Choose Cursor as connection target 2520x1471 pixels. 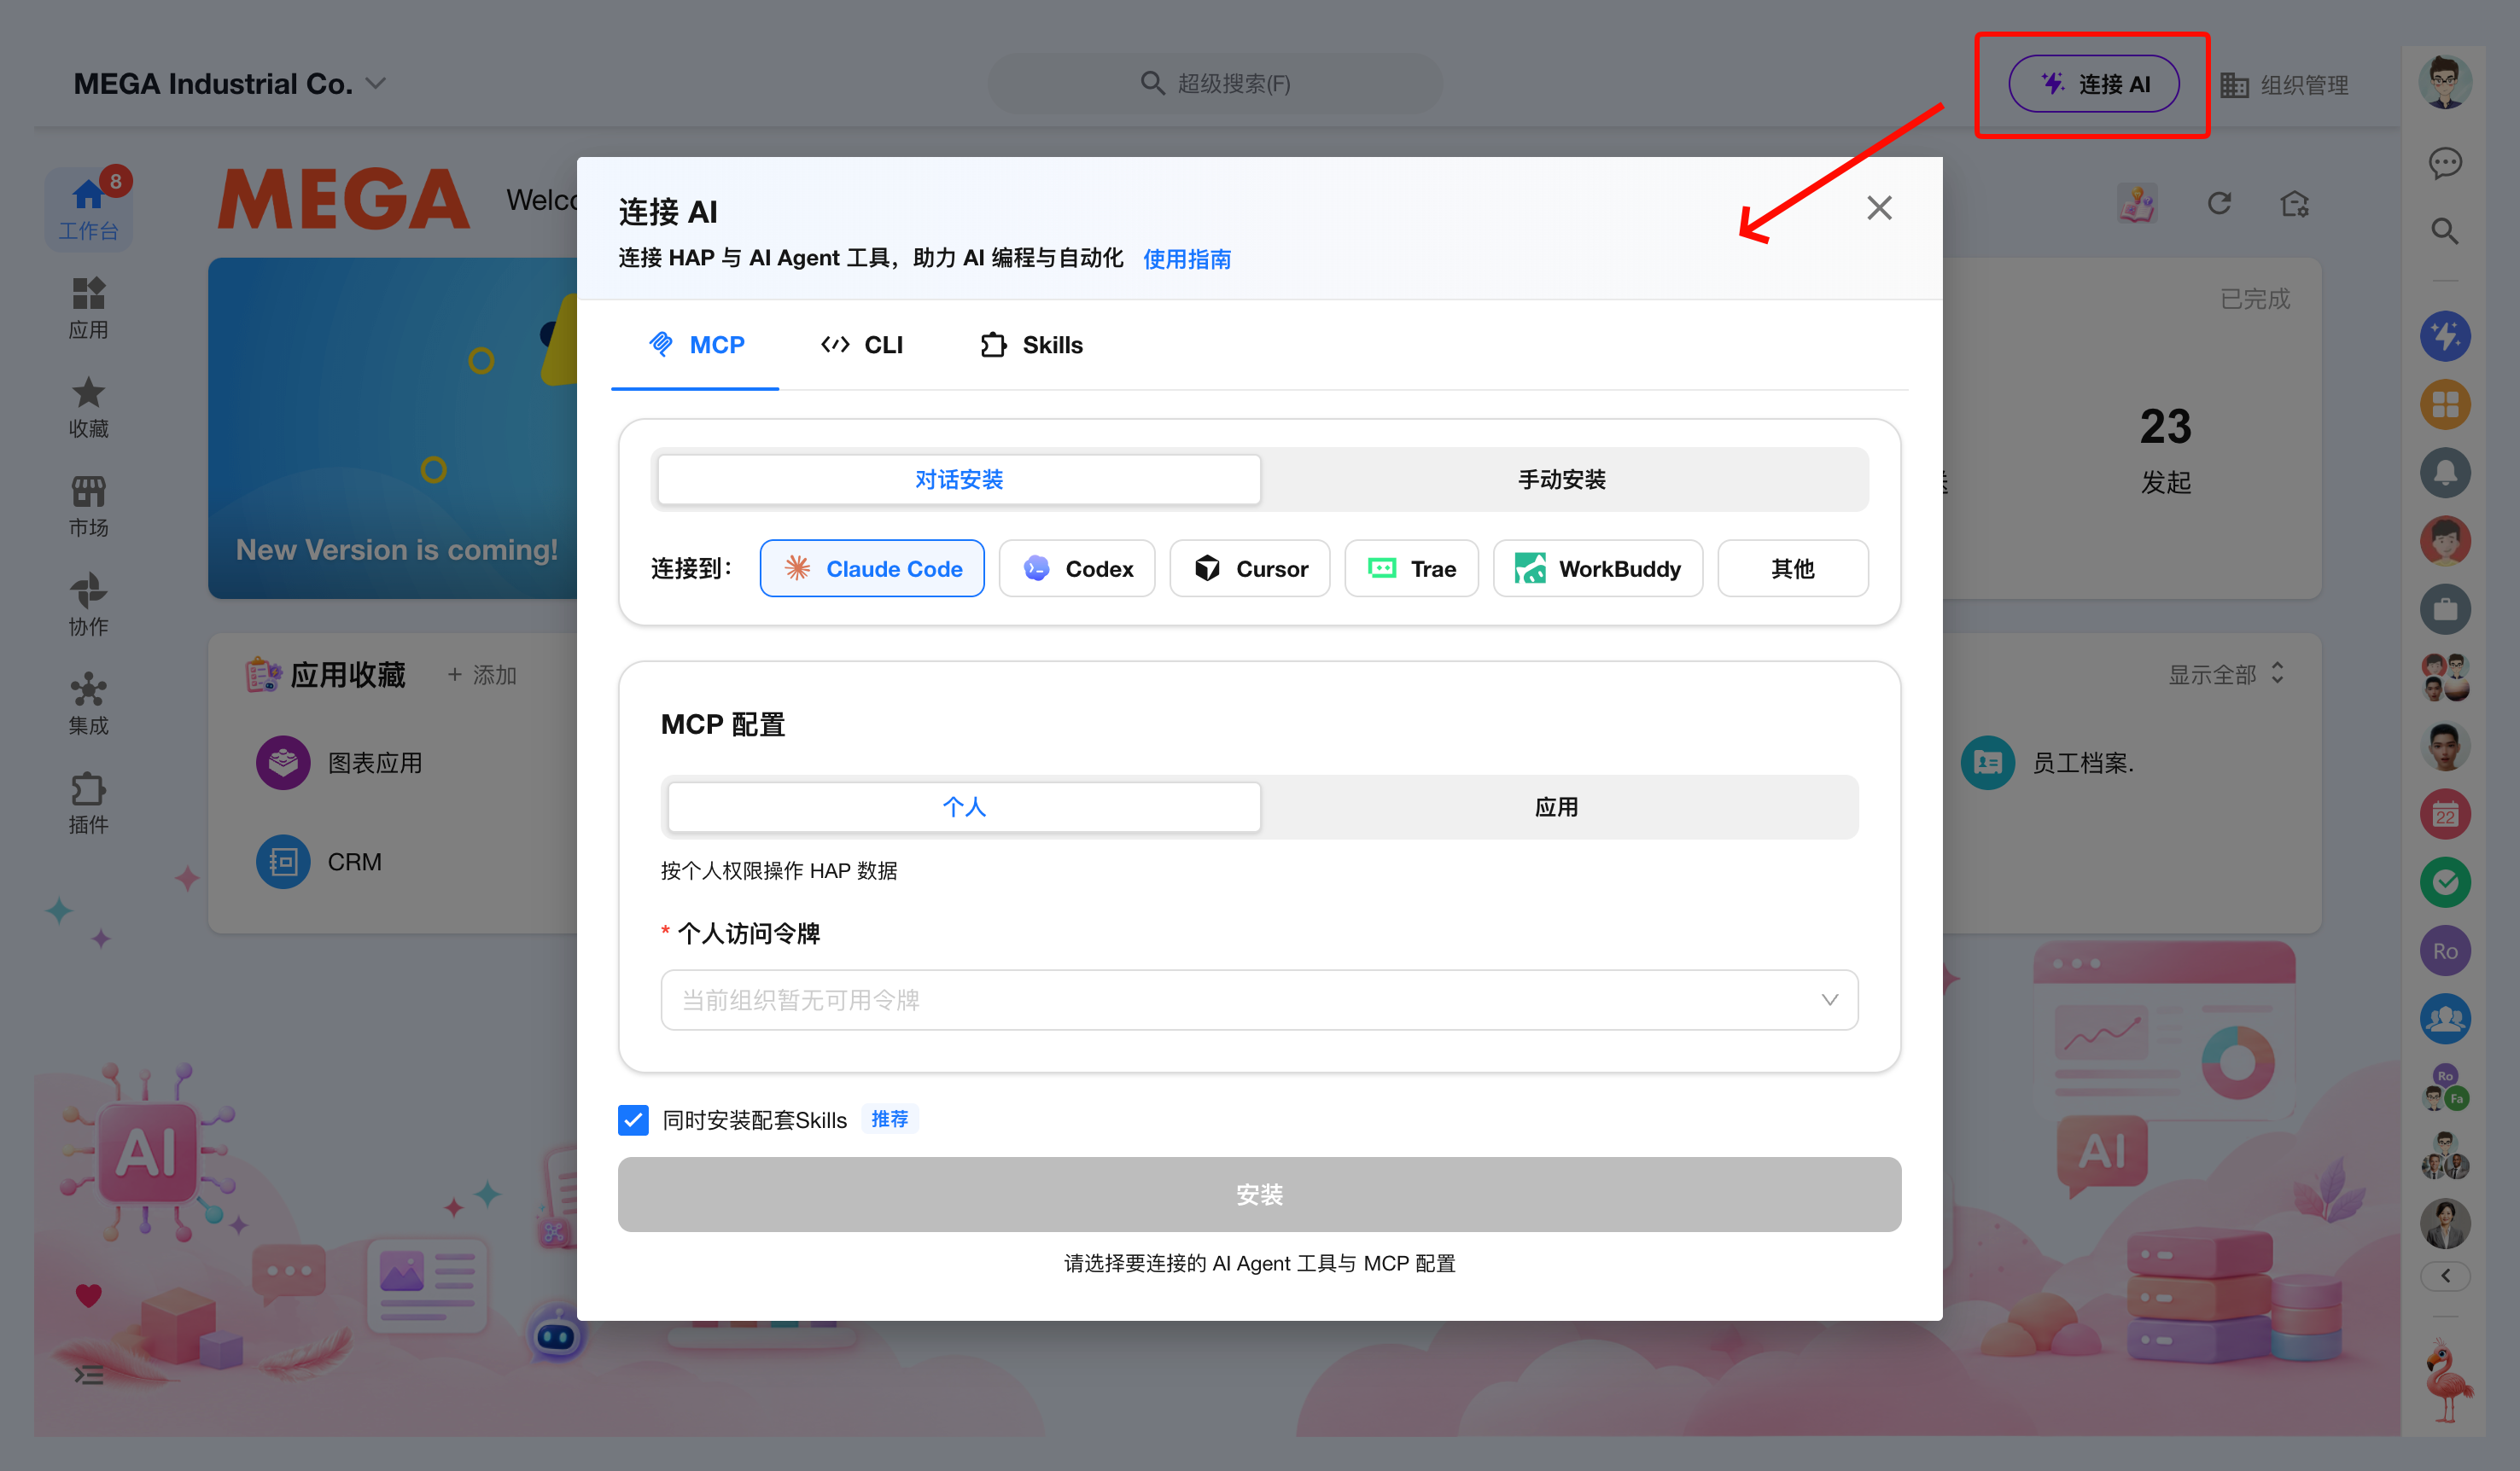point(1250,568)
